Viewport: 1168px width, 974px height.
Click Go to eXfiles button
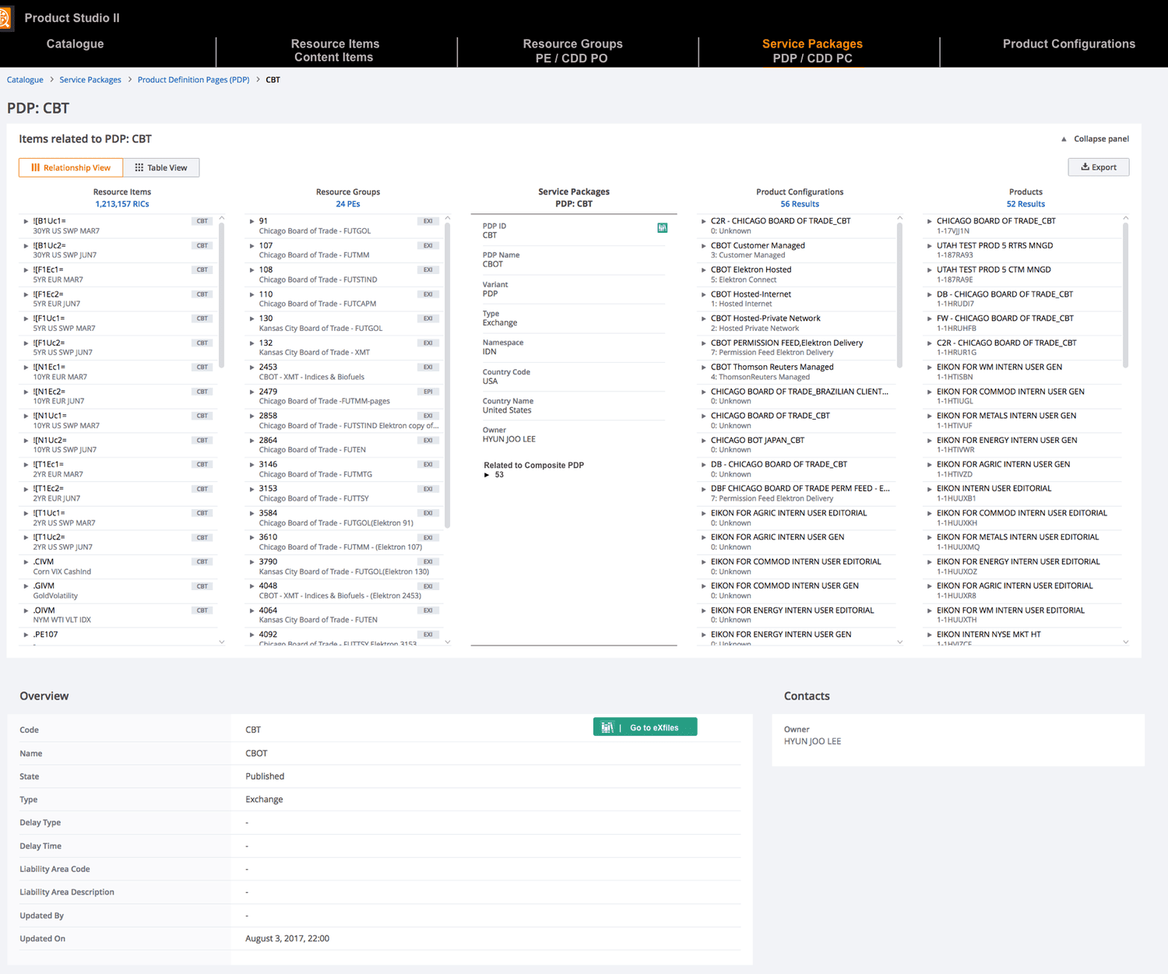pos(645,727)
